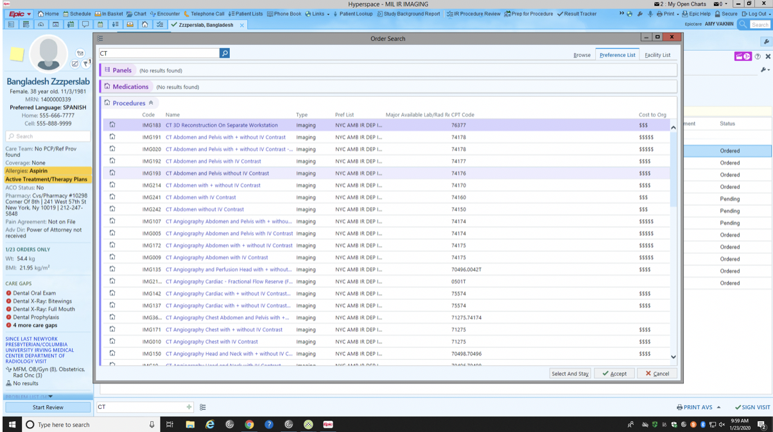Click the yellow sticky note icon

(x=17, y=54)
